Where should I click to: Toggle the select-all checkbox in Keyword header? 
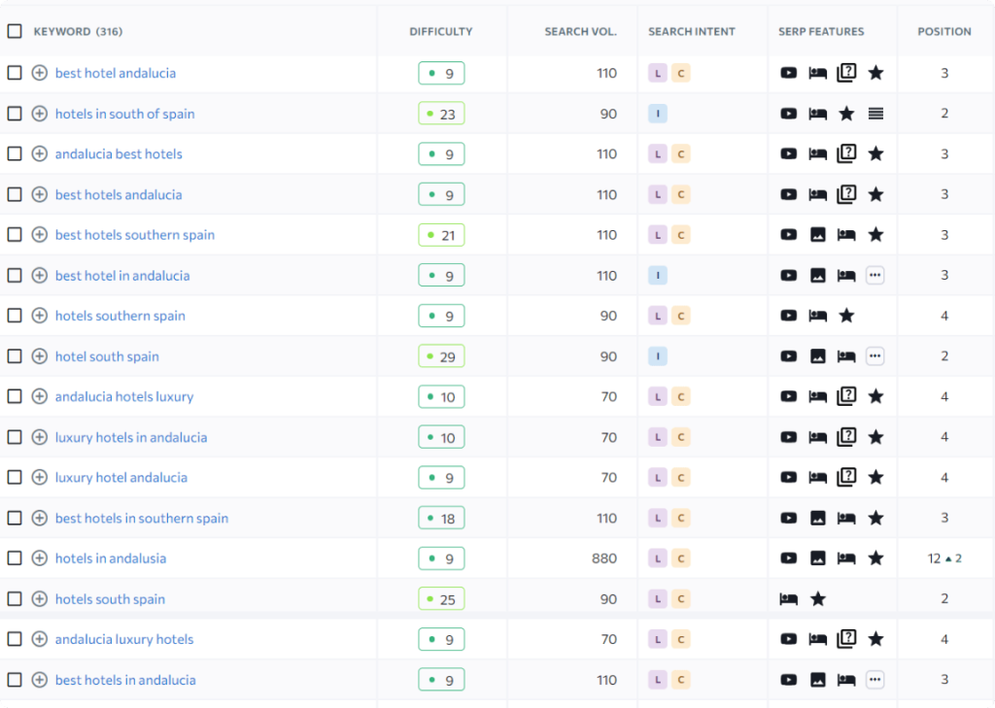[15, 31]
